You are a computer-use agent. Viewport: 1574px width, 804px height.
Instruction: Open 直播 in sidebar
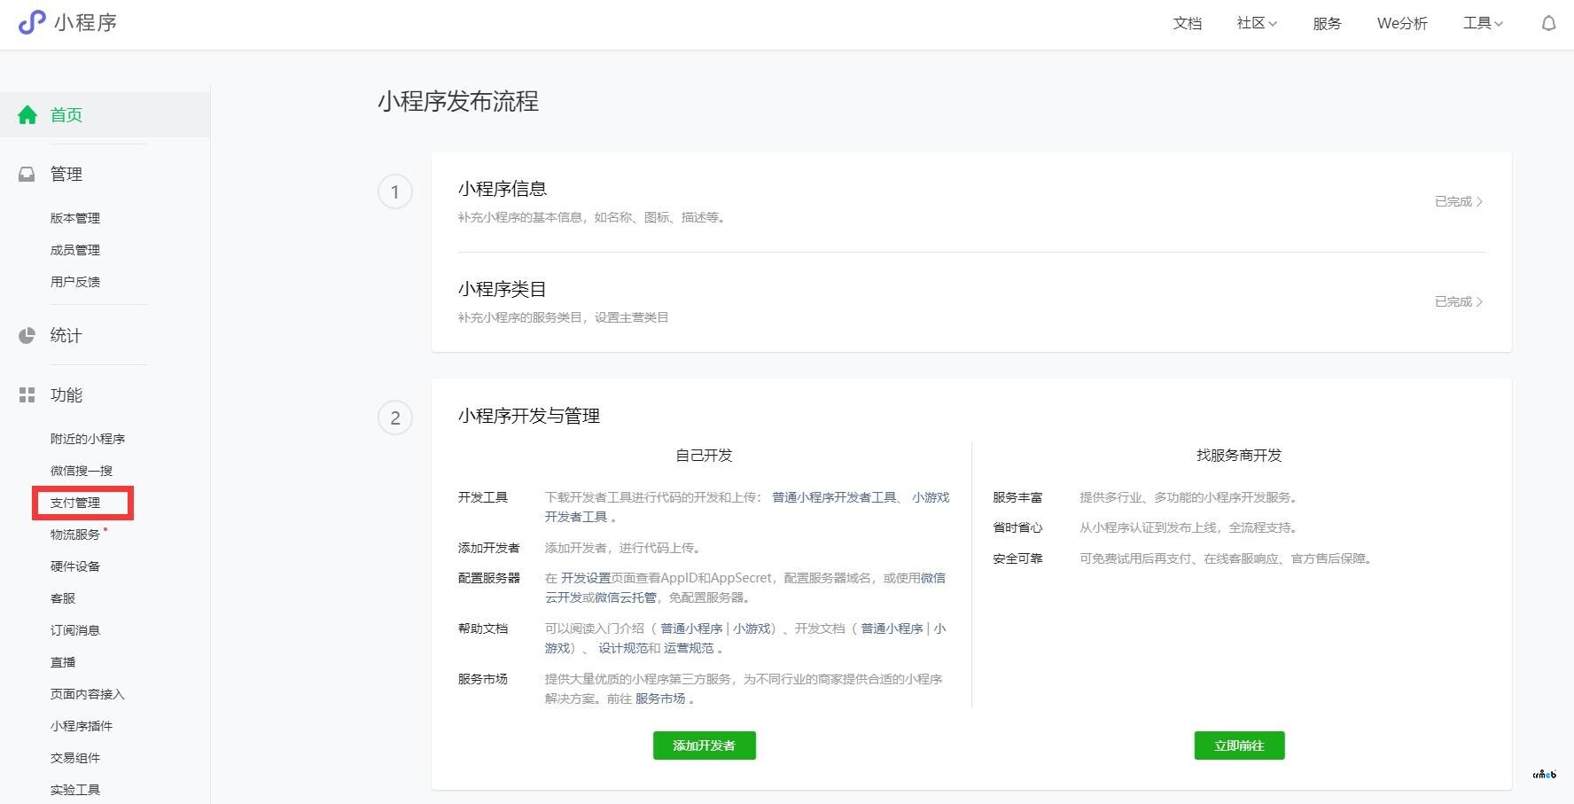[x=63, y=662]
